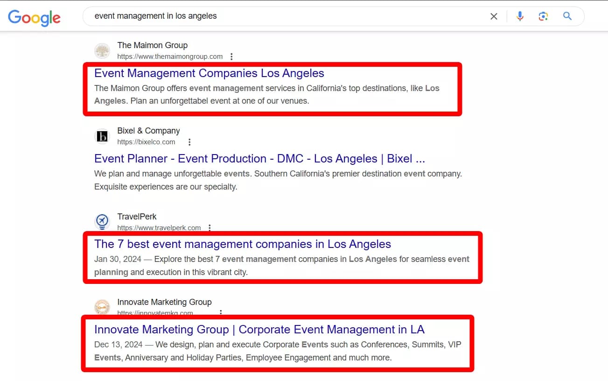Viewport: 608px width, 381px height.
Task: Open the three-dot menu for the TravelPerk result
Action: tap(210, 227)
